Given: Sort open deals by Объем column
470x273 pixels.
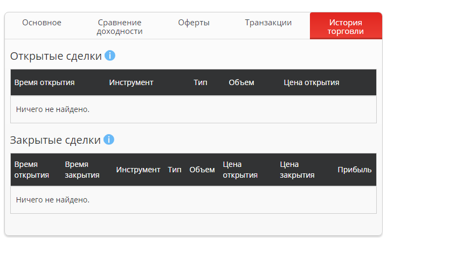Looking at the screenshot, I should click(x=241, y=82).
